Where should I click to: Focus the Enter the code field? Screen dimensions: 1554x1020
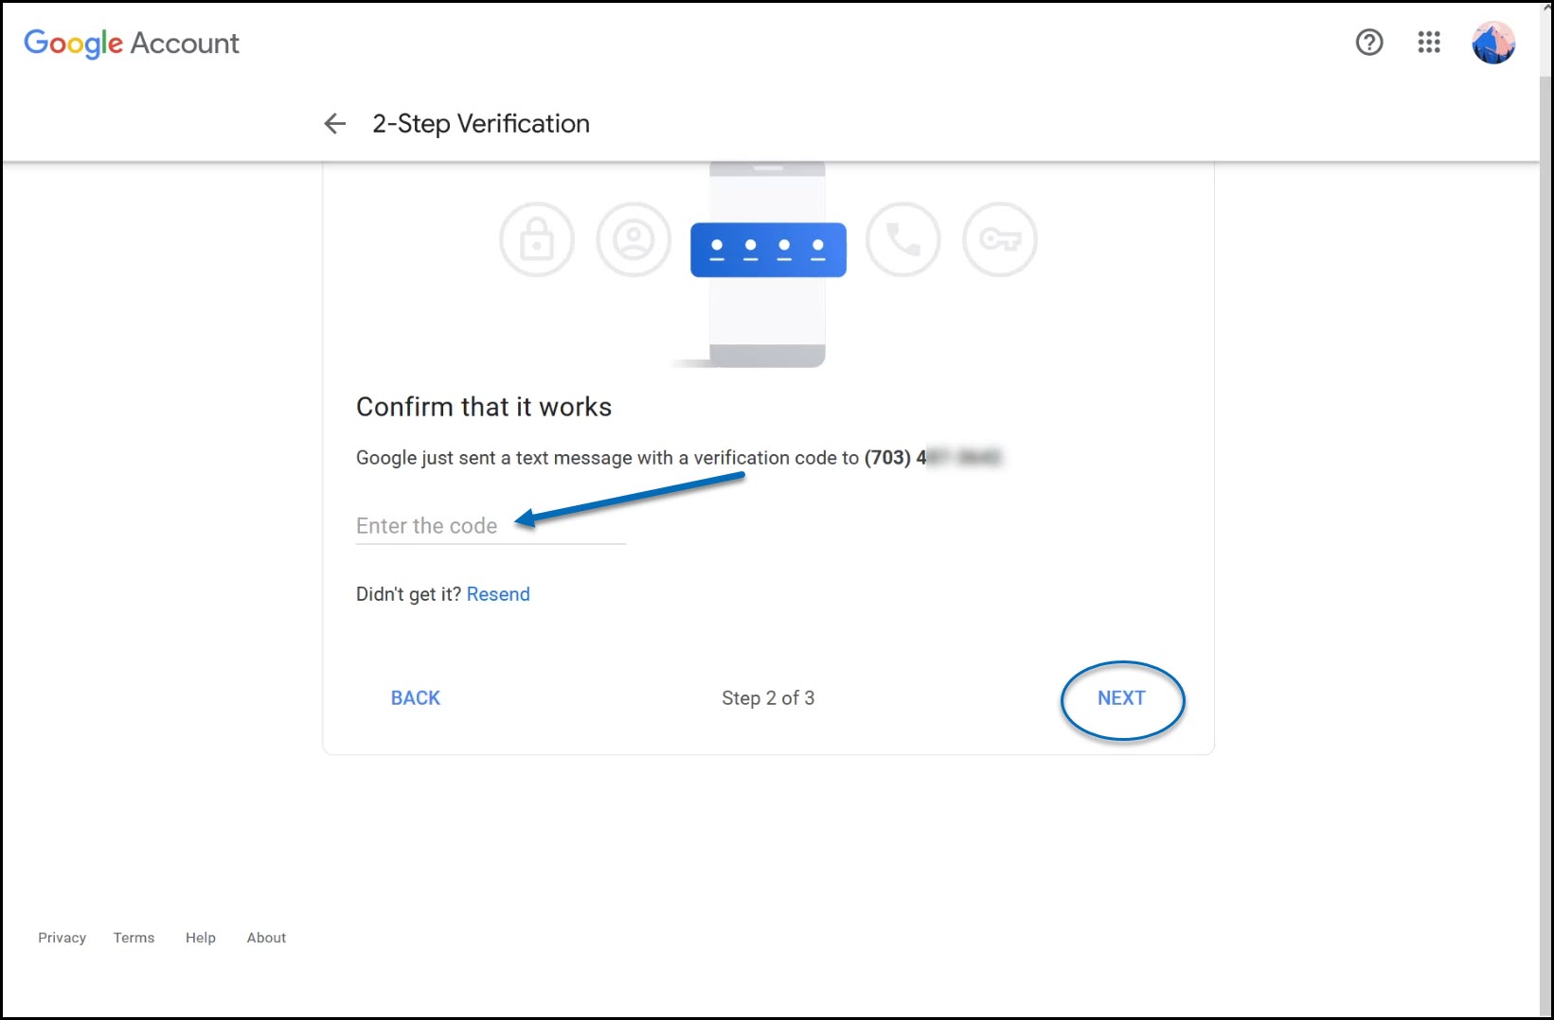coord(491,526)
